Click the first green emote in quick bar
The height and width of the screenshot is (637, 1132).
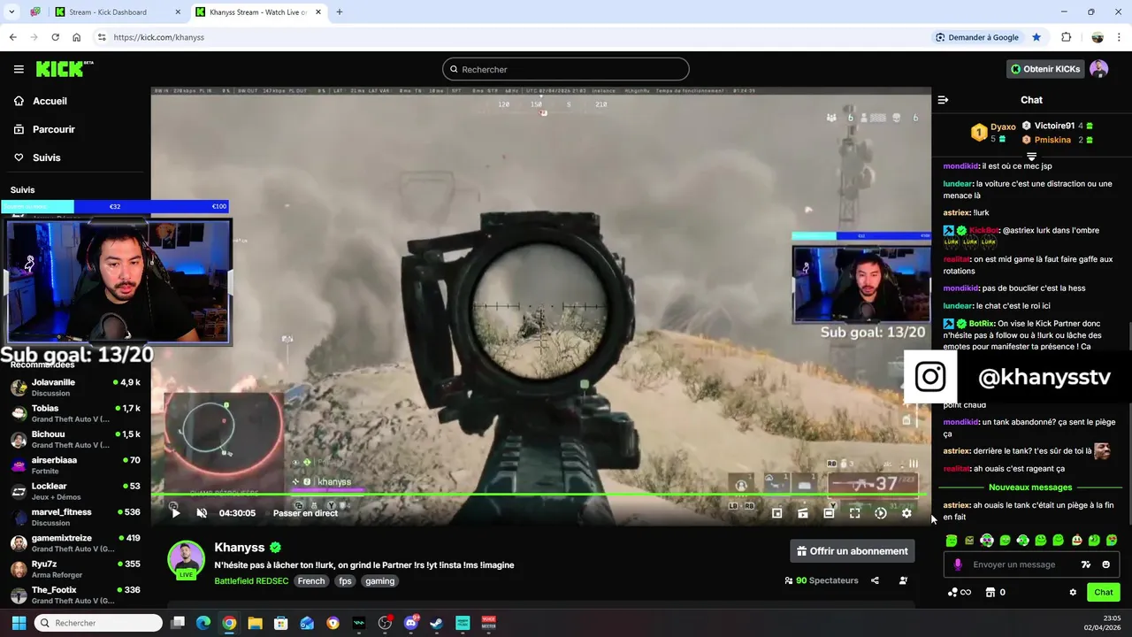tap(952, 540)
